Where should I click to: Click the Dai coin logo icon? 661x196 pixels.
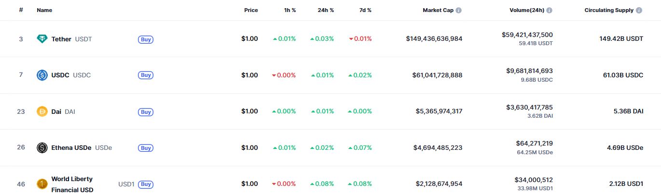(42, 111)
